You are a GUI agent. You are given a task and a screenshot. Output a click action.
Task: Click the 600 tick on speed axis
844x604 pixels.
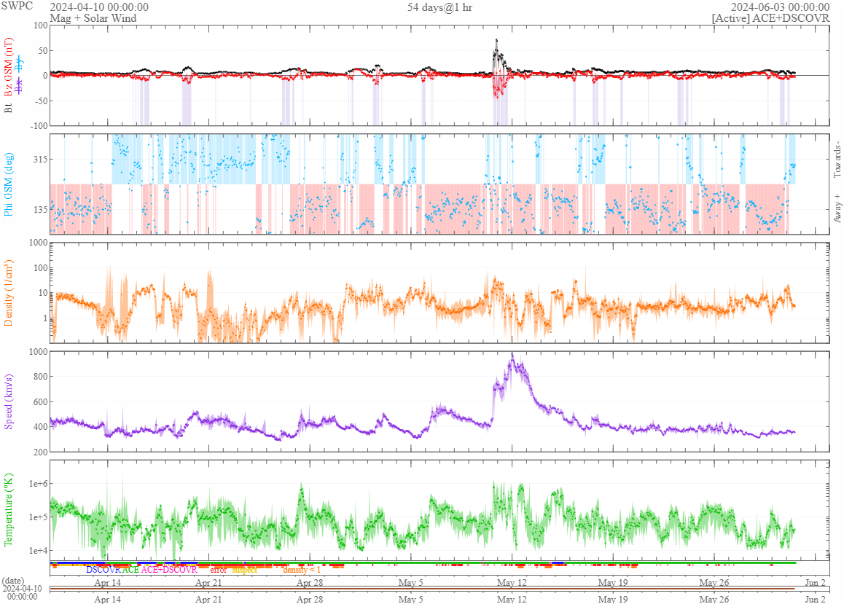(40, 401)
